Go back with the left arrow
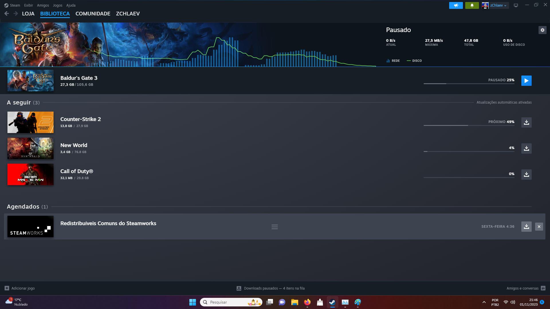 [x=7, y=13]
